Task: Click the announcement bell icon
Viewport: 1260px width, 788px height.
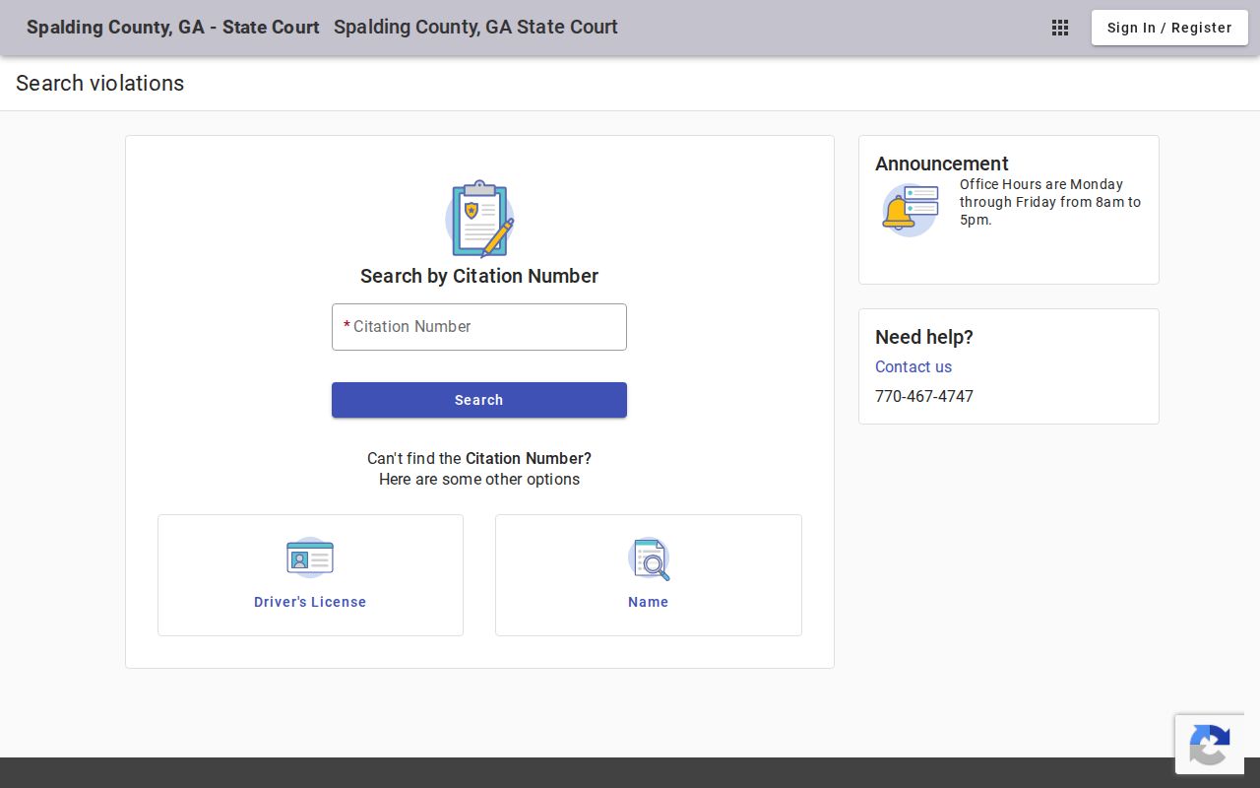Action: coord(911,210)
